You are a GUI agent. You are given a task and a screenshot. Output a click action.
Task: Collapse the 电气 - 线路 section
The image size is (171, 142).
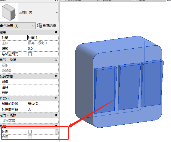56,115
